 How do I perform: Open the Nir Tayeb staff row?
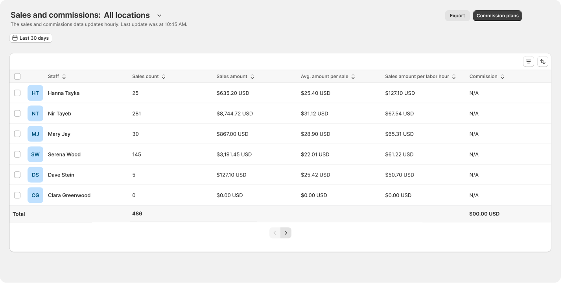[x=280, y=114]
